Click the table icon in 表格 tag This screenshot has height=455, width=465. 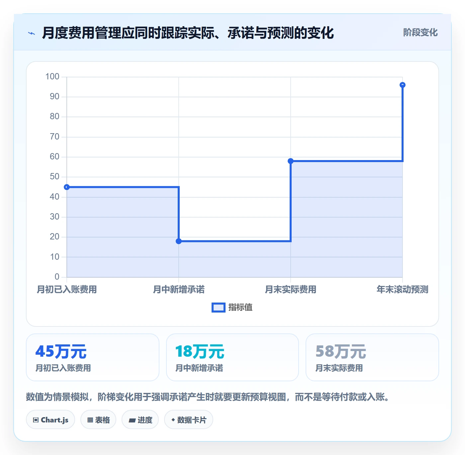90,420
